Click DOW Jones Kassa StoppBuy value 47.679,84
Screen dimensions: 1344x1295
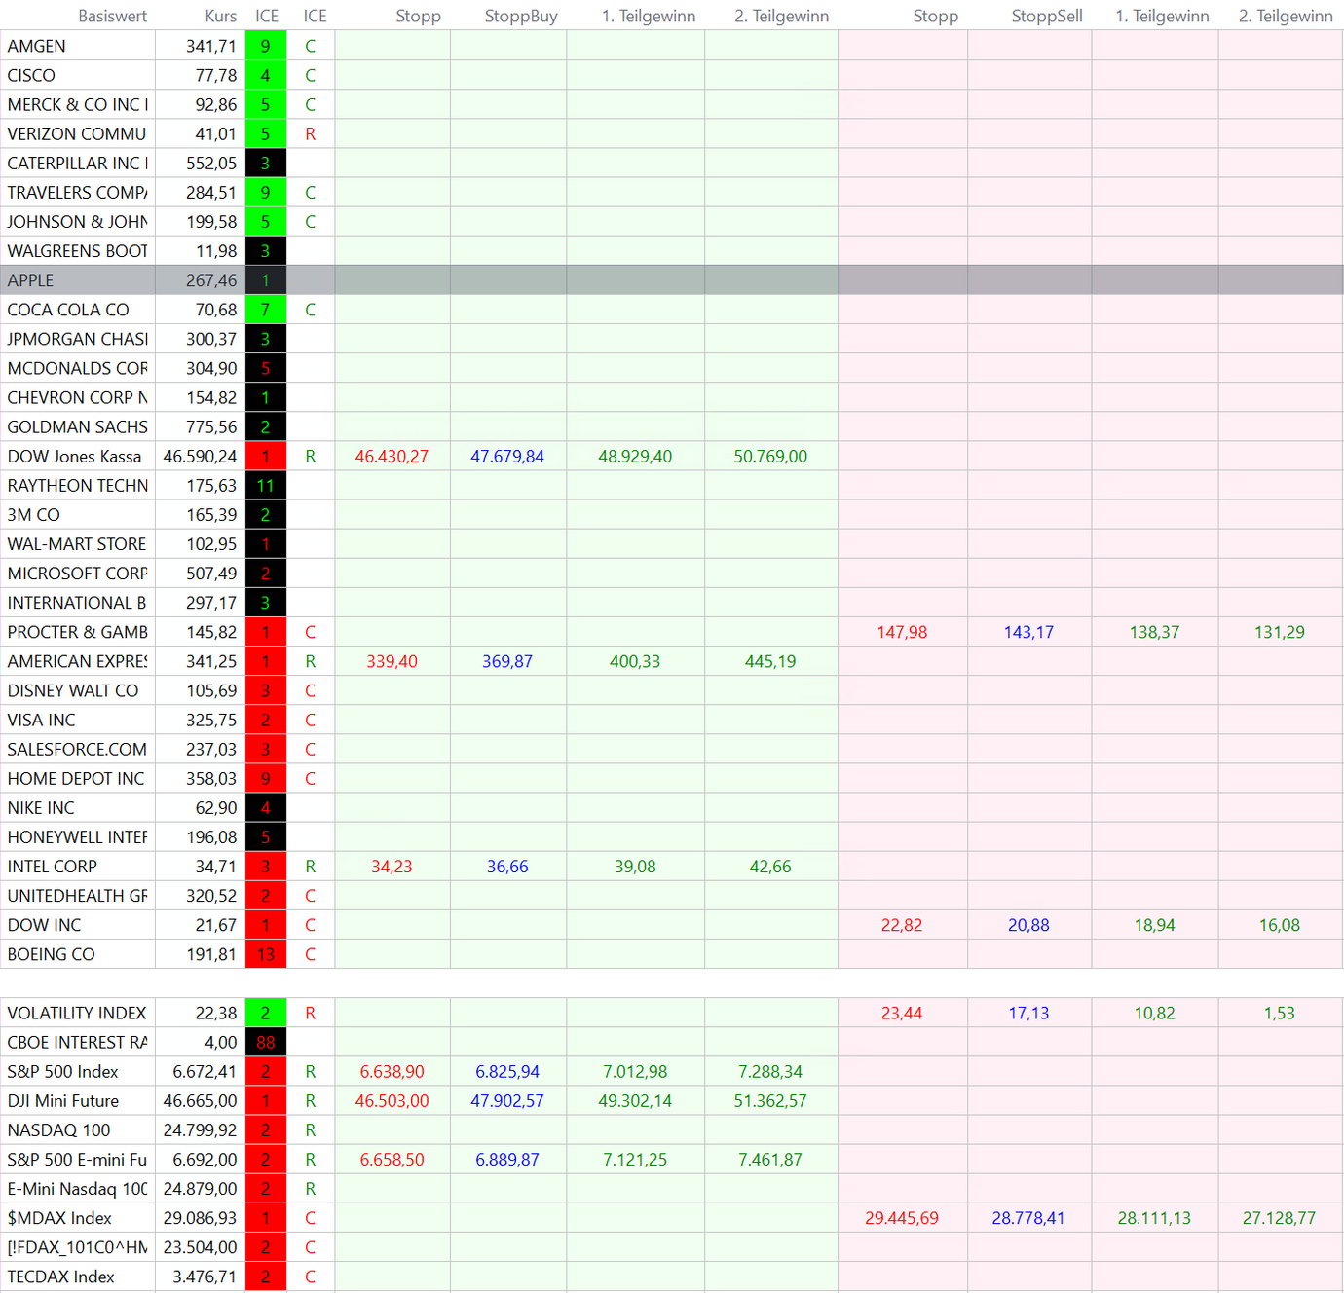506,457
